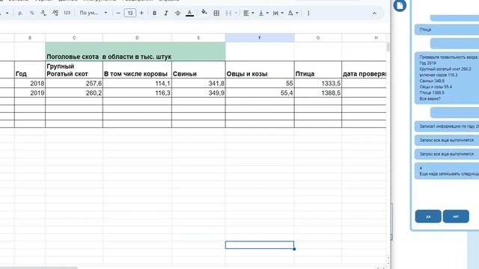Open horizontal align dropdown
The width and height of the screenshot is (479, 269).
[x=248, y=13]
